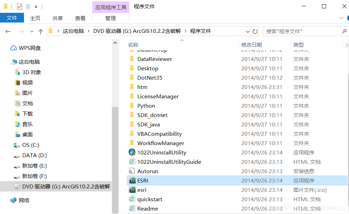Click 程序文件 in the address path
Viewport: 349px width, 214px height.
[x=200, y=31]
